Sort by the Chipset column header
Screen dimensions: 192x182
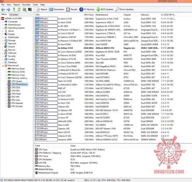pyautogui.click(x=131, y=15)
